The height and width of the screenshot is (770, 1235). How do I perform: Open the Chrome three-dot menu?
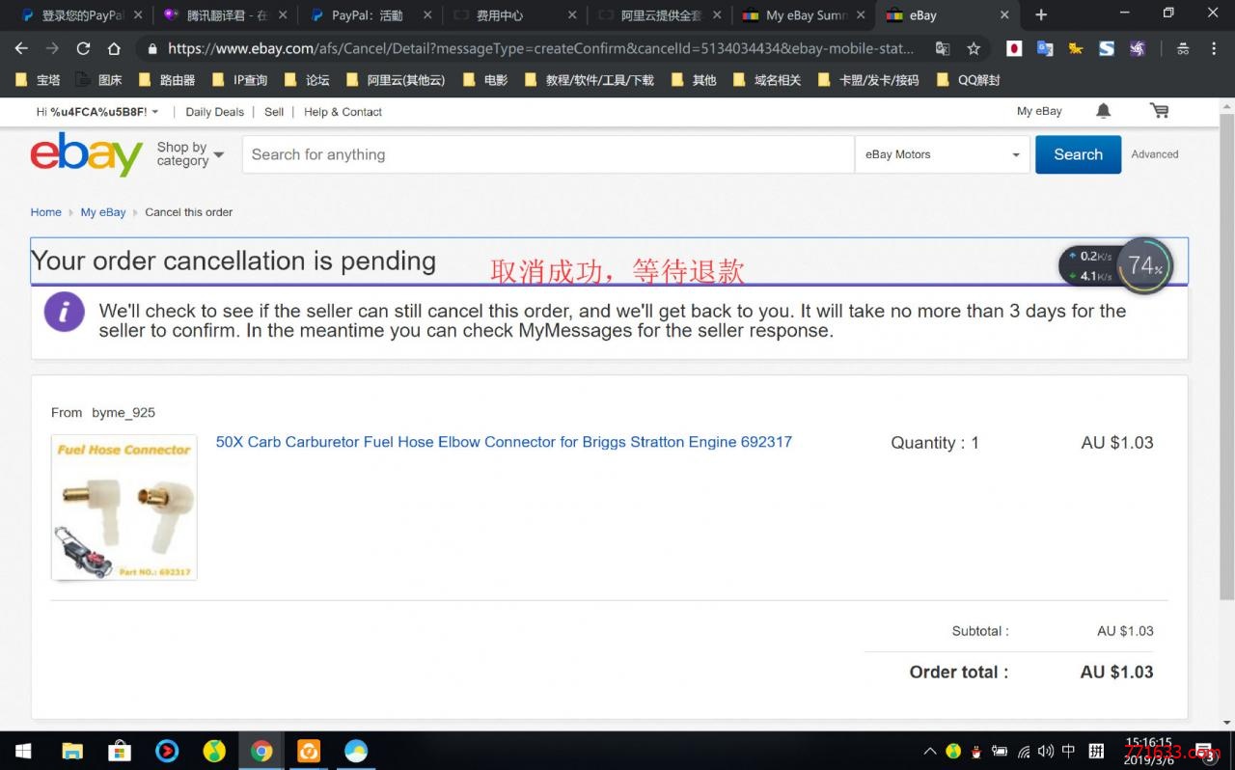[x=1214, y=48]
